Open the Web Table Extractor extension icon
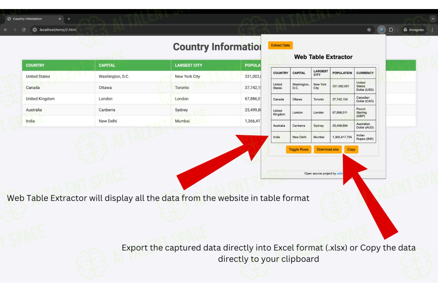 pyautogui.click(x=382, y=30)
